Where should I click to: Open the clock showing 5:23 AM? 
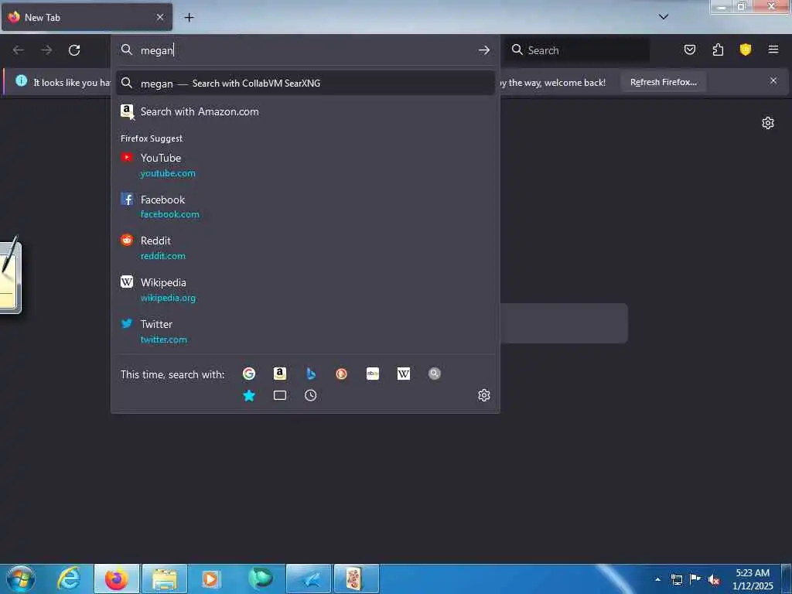coord(753,579)
